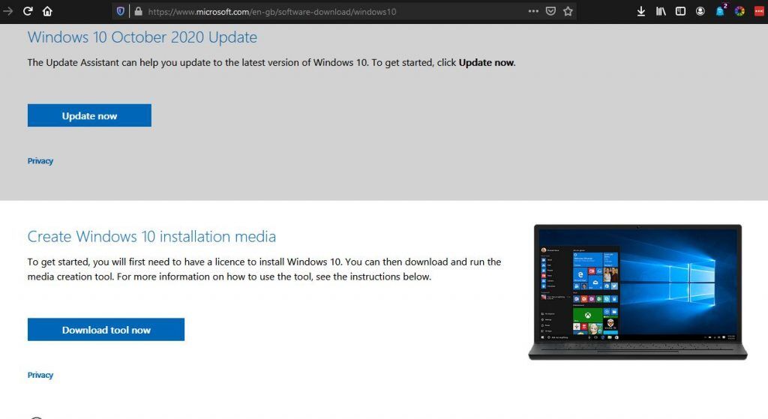
Task: Open tracking protection shield info
Action: pyautogui.click(x=121, y=11)
